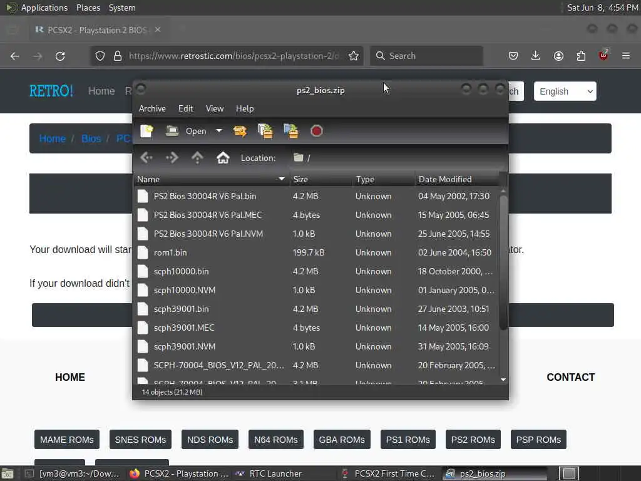Open Firefox extensions puzzle icon
This screenshot has height=481, width=641.
click(x=581, y=56)
